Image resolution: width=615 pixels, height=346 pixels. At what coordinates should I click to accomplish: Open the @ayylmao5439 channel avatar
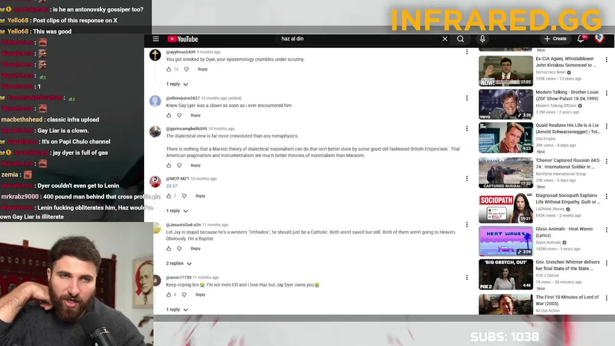coord(155,55)
